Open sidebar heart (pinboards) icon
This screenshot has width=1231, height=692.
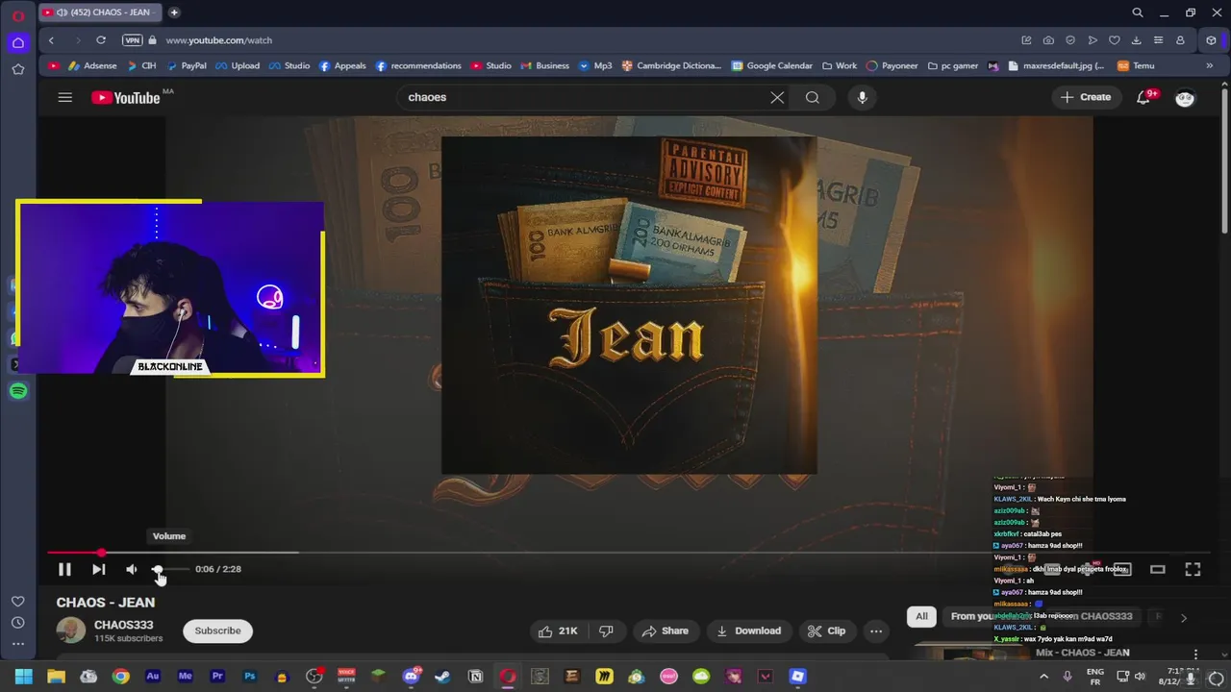(x=17, y=602)
